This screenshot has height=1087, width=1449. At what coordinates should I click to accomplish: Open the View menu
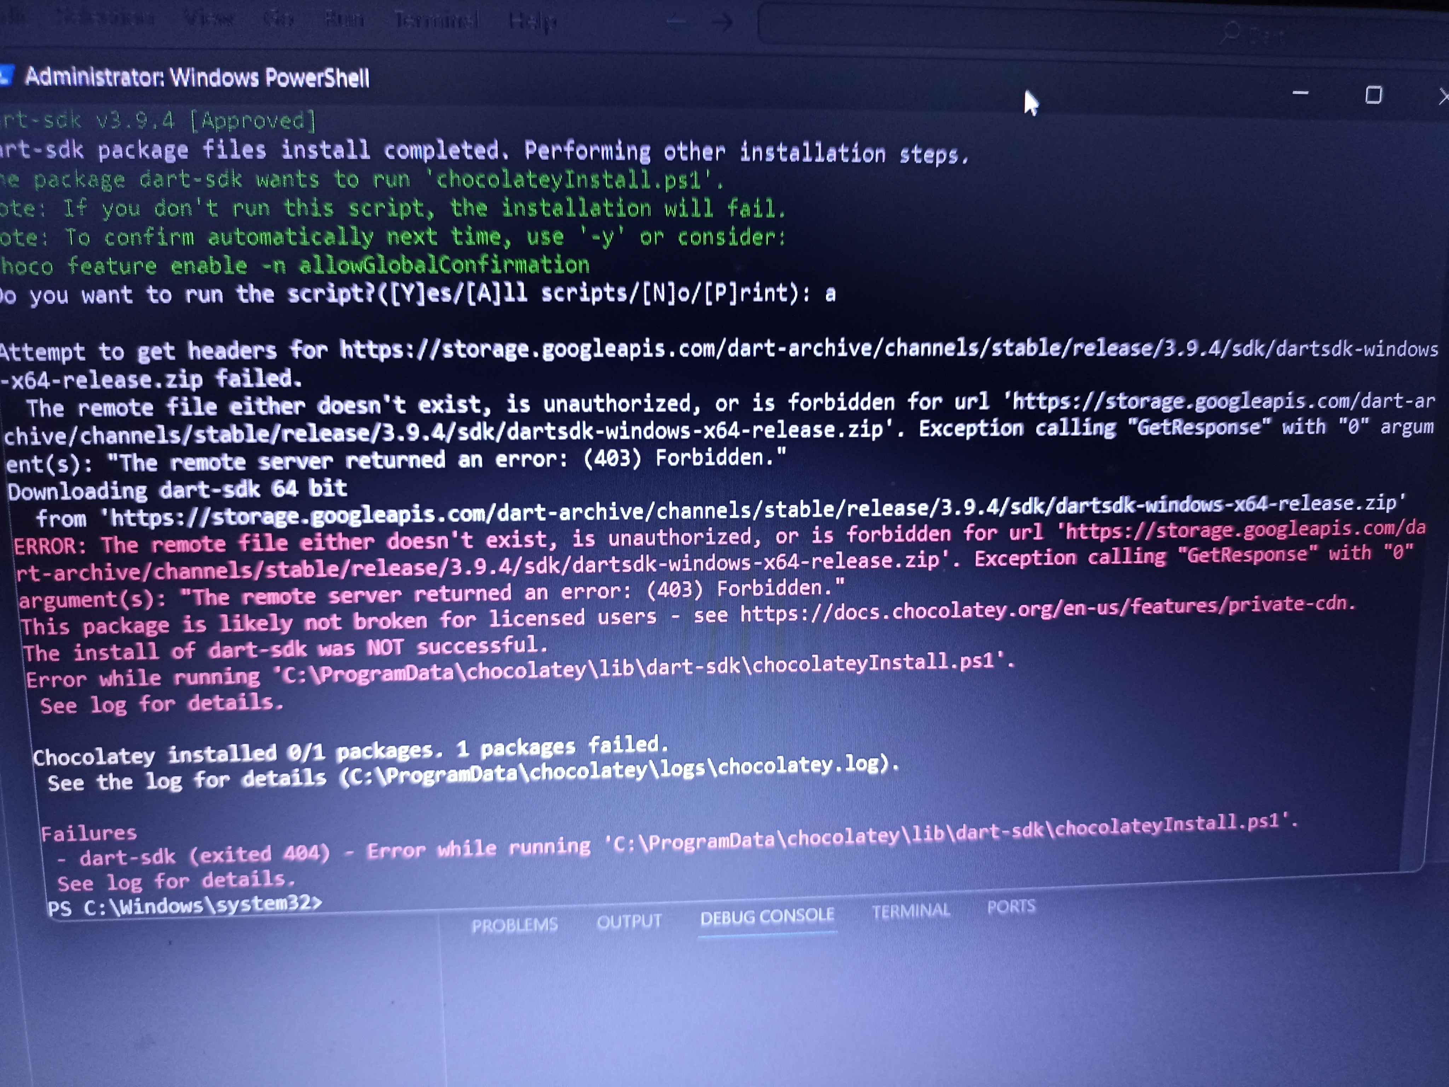(x=208, y=18)
